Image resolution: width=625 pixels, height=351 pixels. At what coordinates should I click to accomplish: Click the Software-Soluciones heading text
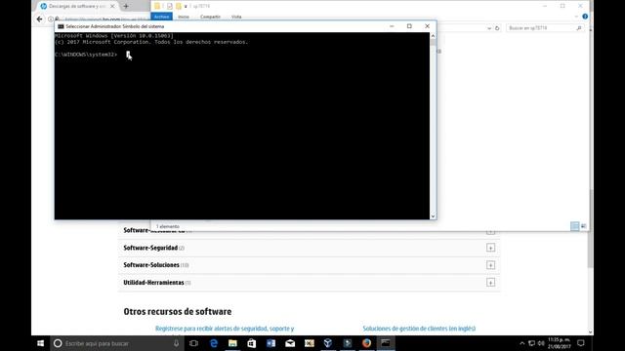click(151, 265)
